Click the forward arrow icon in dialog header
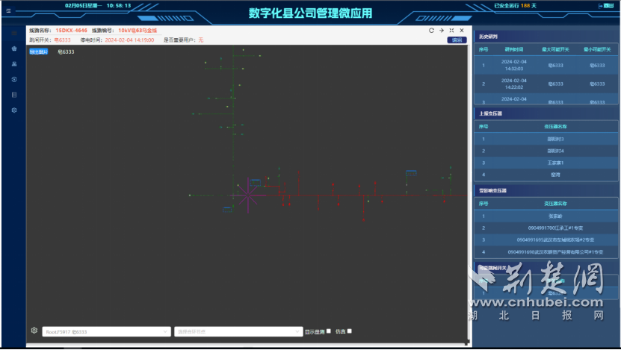 pyautogui.click(x=442, y=31)
